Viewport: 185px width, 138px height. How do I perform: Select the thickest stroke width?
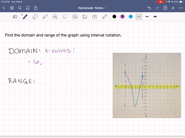pos(155,16)
